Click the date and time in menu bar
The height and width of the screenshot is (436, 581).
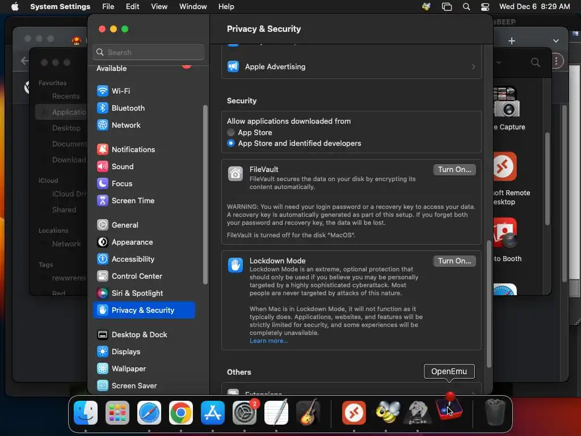click(x=534, y=7)
